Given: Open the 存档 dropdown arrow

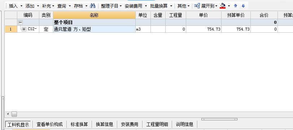Looking at the screenshot, I should click(86, 6).
